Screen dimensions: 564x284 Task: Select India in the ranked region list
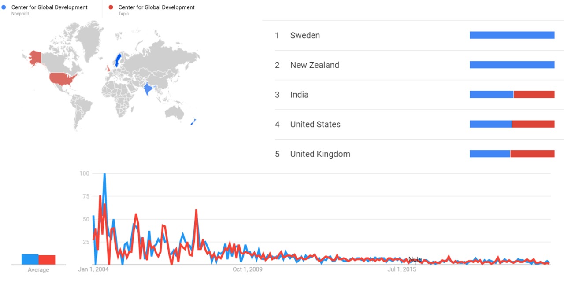[299, 95]
